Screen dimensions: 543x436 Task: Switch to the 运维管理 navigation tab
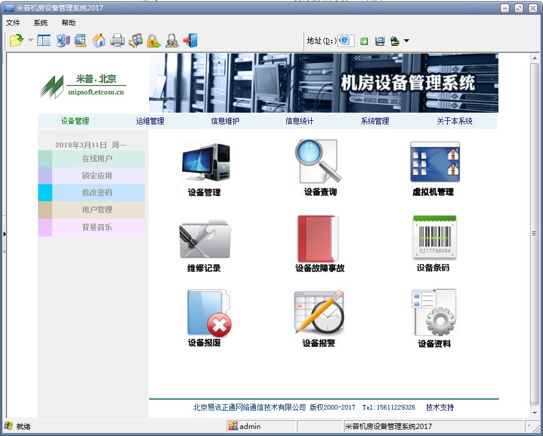coord(150,121)
